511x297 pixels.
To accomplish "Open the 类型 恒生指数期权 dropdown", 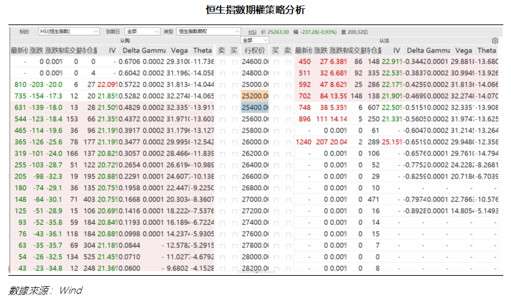I will tap(209, 32).
